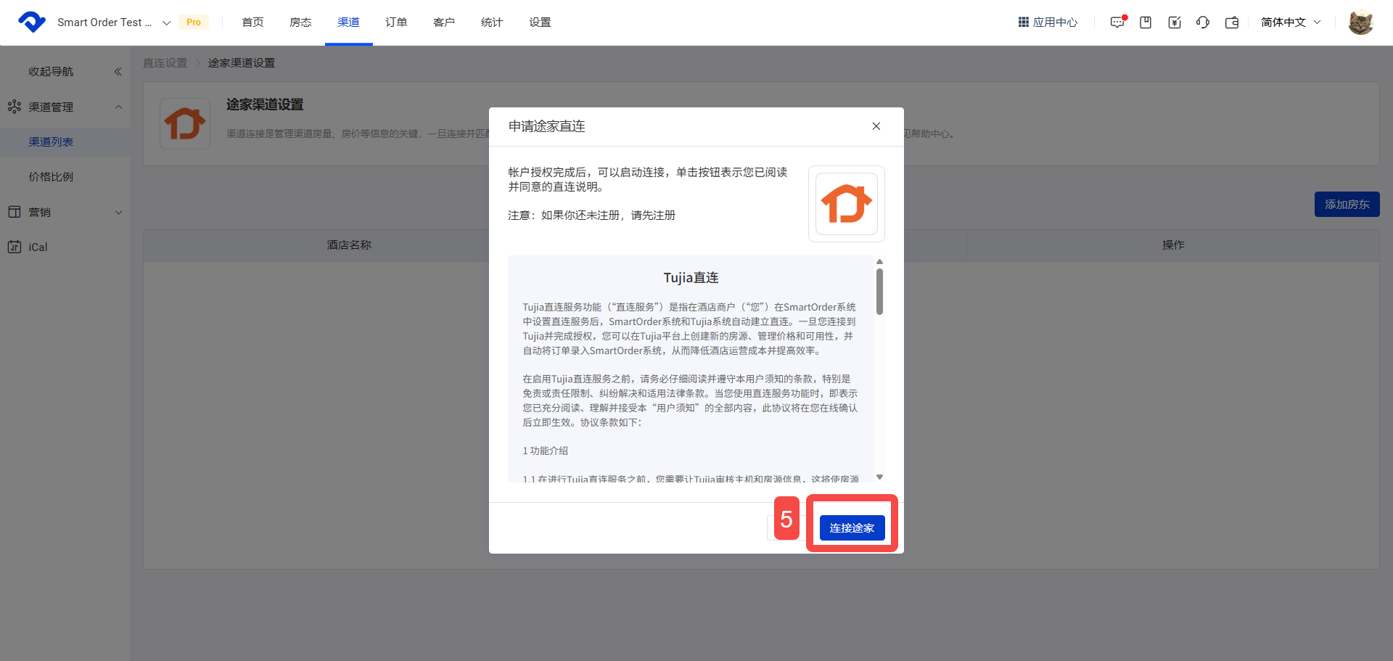Click the bookmark guide icon in header
This screenshot has height=661, width=1393.
pyautogui.click(x=1146, y=22)
